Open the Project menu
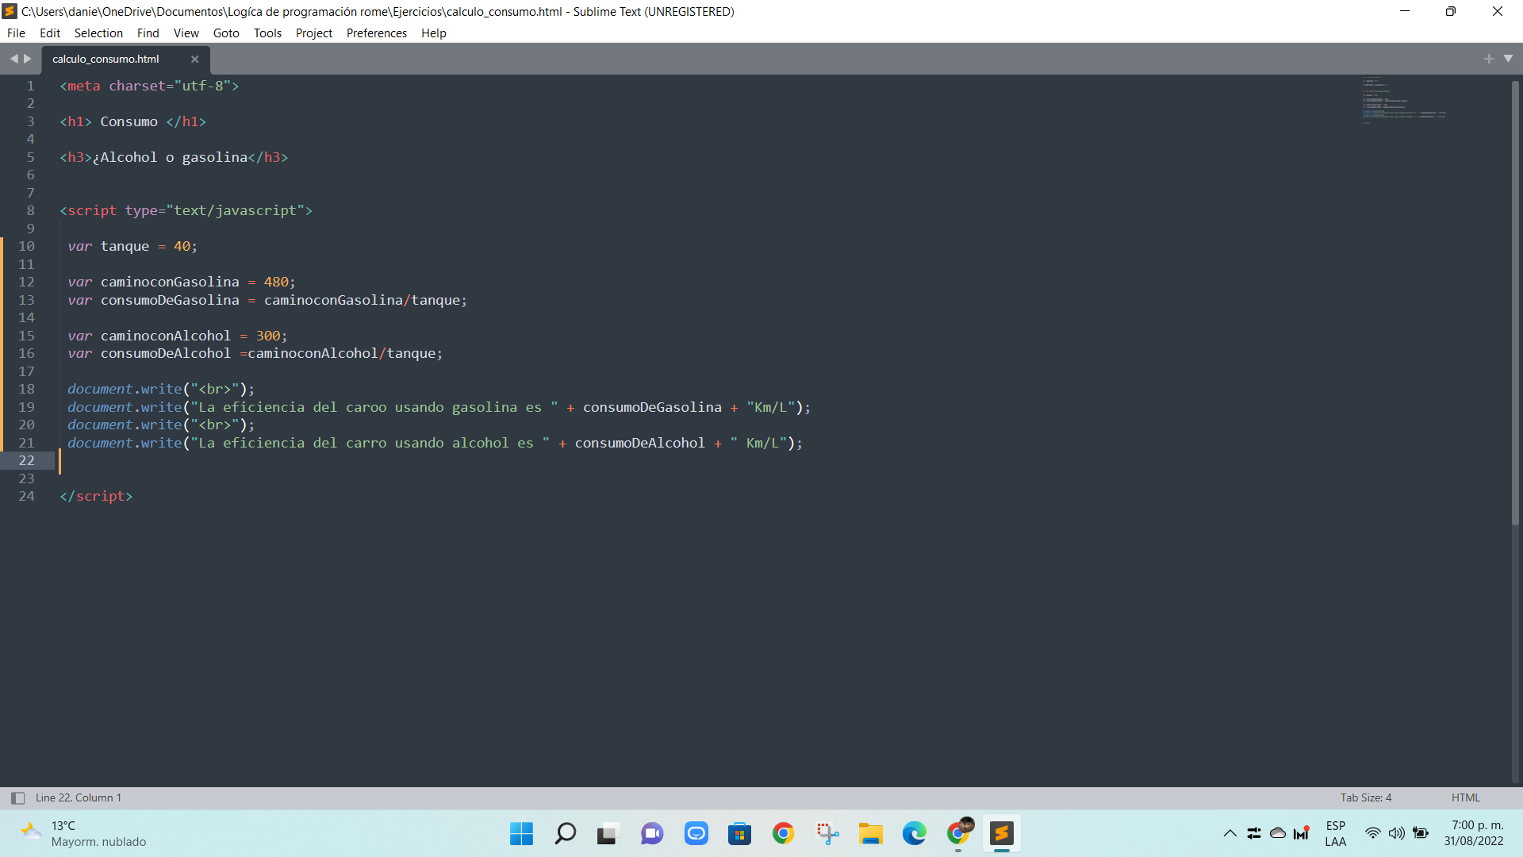This screenshot has width=1523, height=857. pos(314,33)
